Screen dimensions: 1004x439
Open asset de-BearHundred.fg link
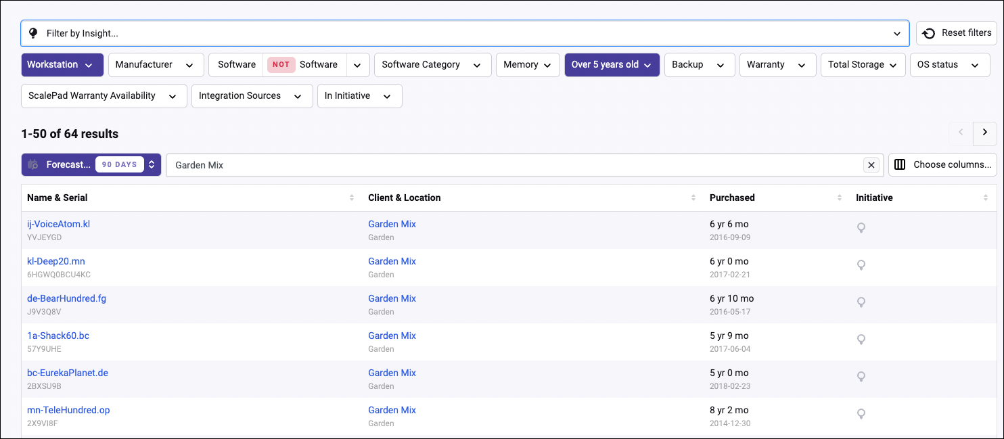(66, 298)
